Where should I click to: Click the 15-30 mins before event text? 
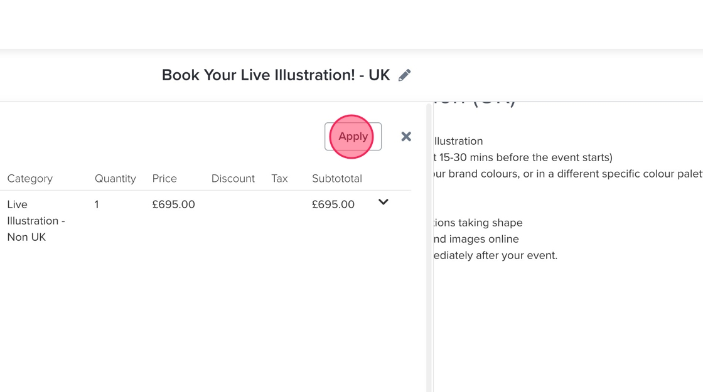coord(522,157)
